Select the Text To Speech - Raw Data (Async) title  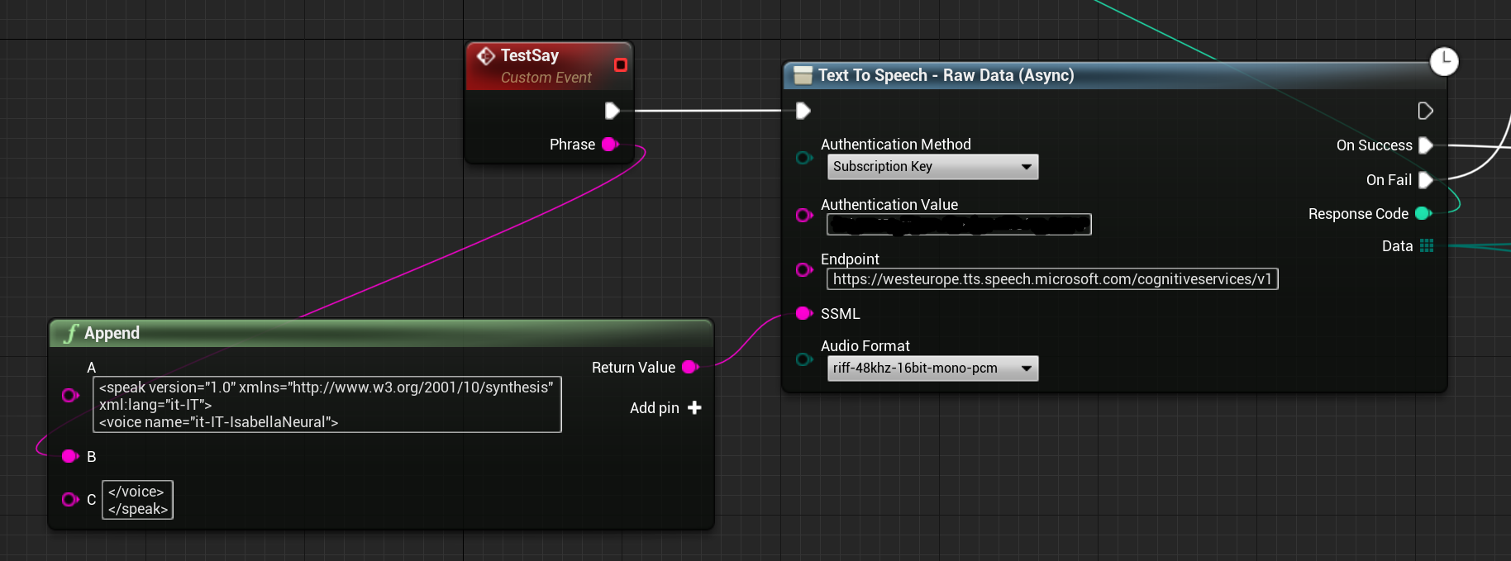click(x=946, y=76)
